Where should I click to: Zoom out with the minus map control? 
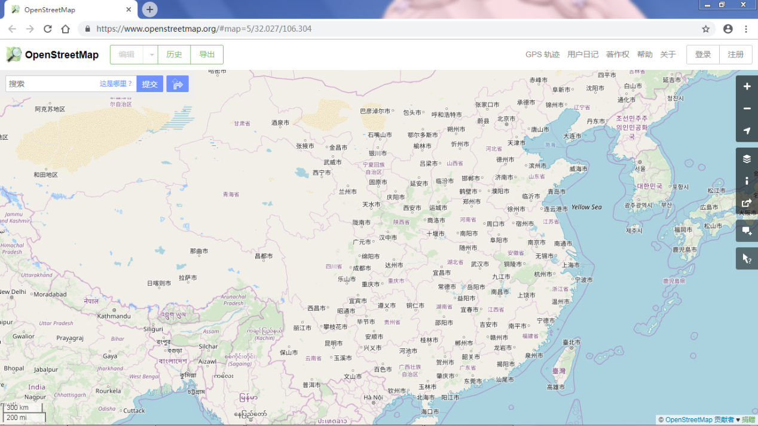coord(747,109)
